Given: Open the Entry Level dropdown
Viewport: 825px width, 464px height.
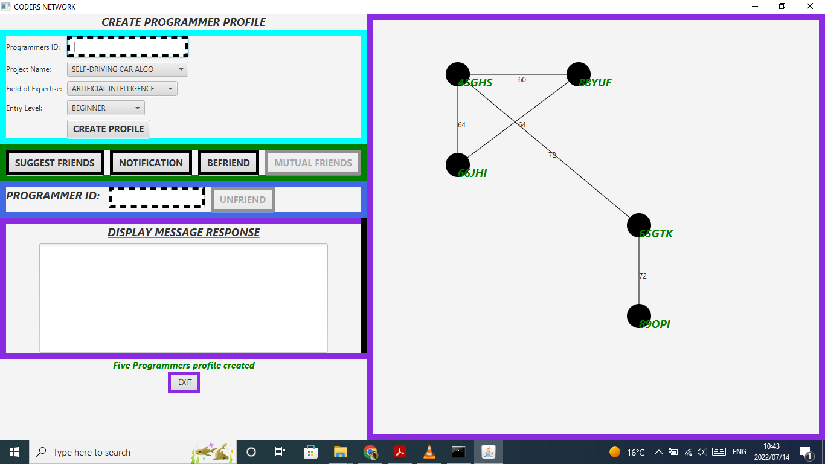Looking at the screenshot, I should [x=106, y=108].
